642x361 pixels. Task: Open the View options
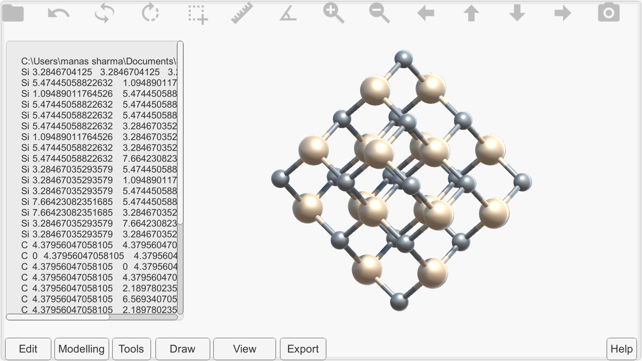click(x=244, y=349)
